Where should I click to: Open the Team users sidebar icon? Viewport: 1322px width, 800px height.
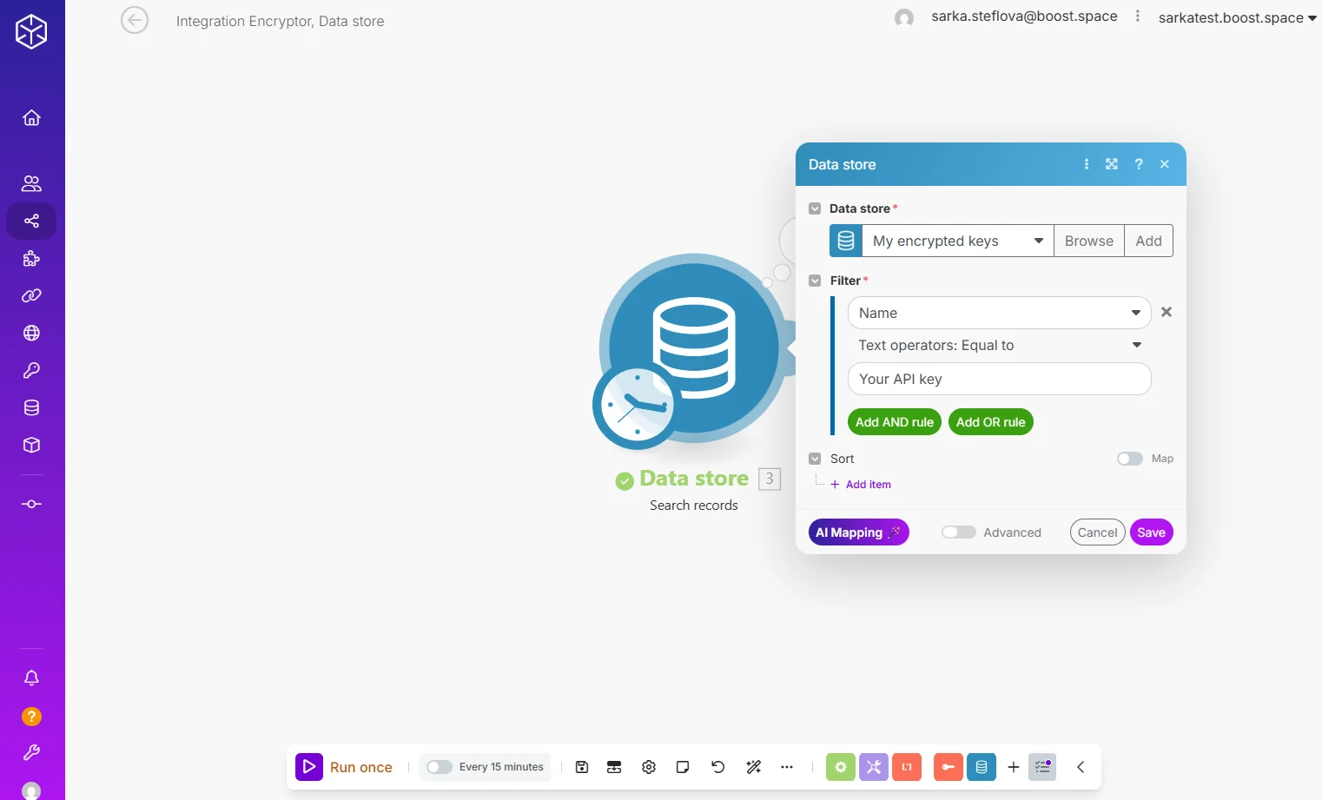click(31, 183)
